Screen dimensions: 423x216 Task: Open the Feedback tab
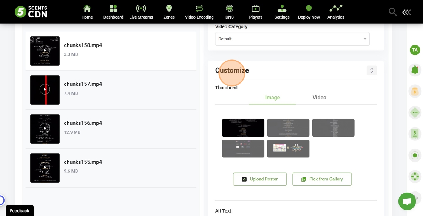20,211
